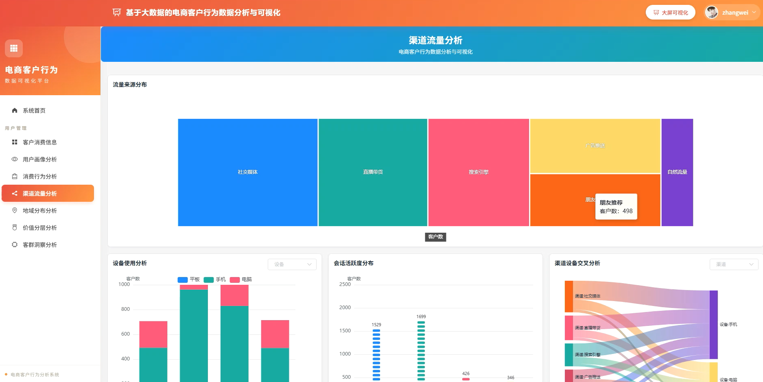Navigate to 客群洞察分析
The width and height of the screenshot is (763, 382).
pyautogui.click(x=48, y=244)
